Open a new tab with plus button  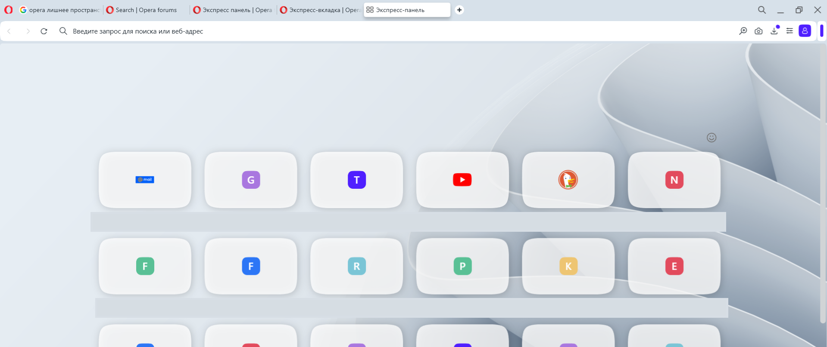click(x=459, y=10)
